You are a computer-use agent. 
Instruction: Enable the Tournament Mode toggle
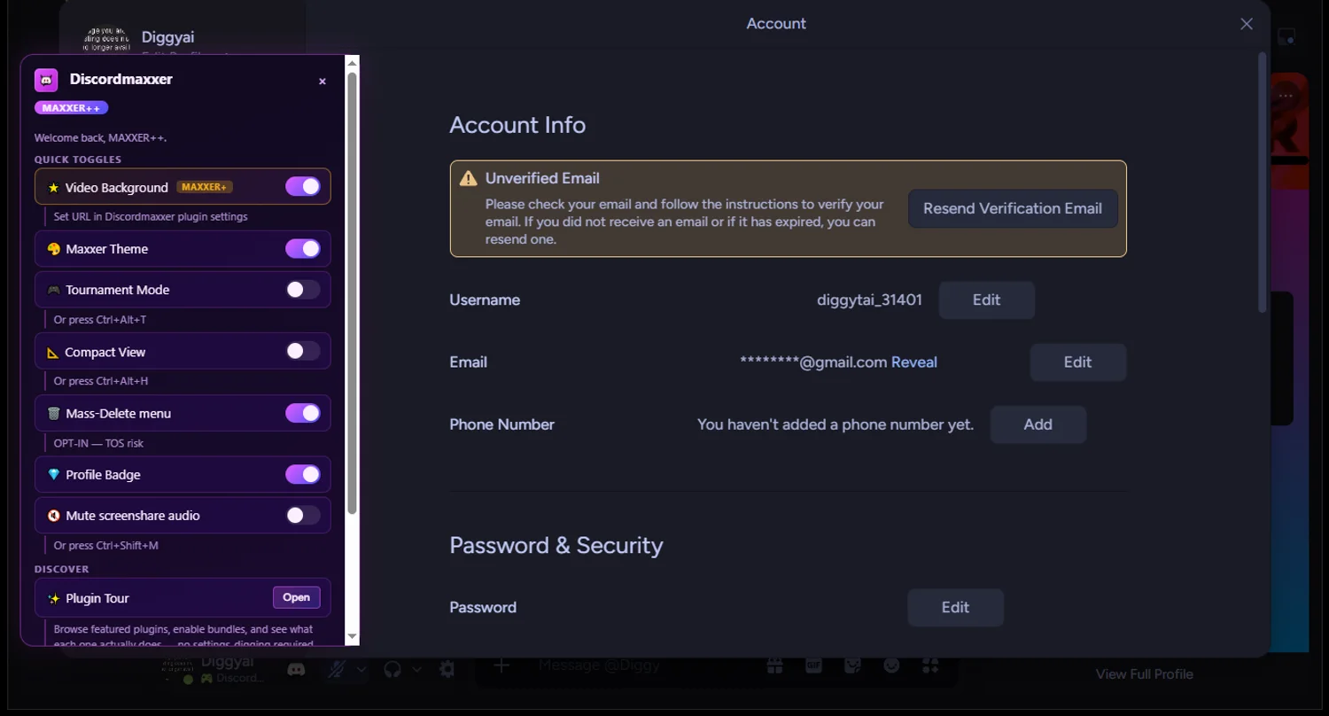303,290
